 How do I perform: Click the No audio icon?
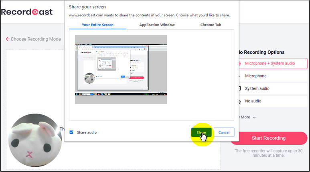coord(239,102)
